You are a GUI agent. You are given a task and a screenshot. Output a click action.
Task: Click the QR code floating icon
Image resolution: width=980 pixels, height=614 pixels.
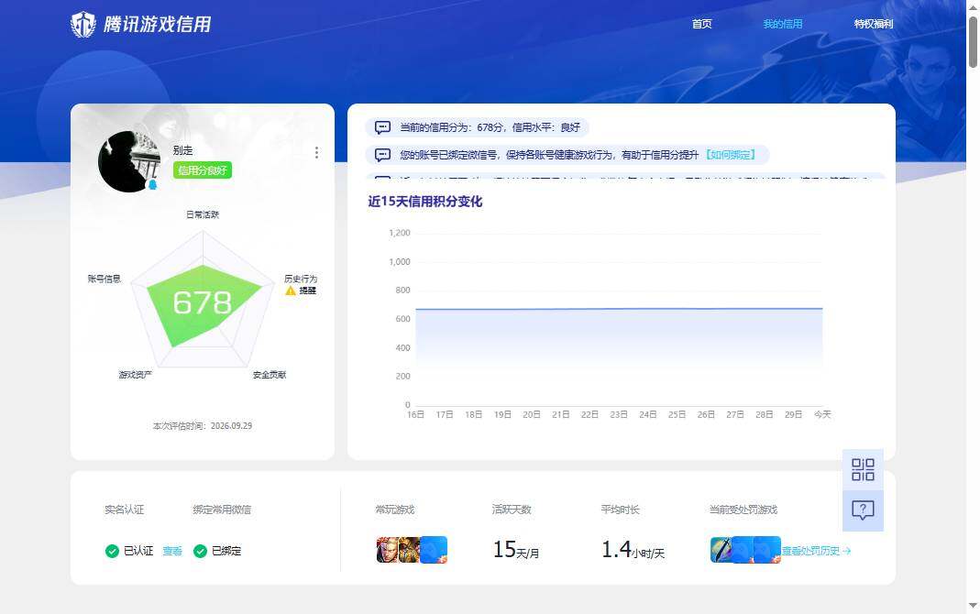click(863, 470)
